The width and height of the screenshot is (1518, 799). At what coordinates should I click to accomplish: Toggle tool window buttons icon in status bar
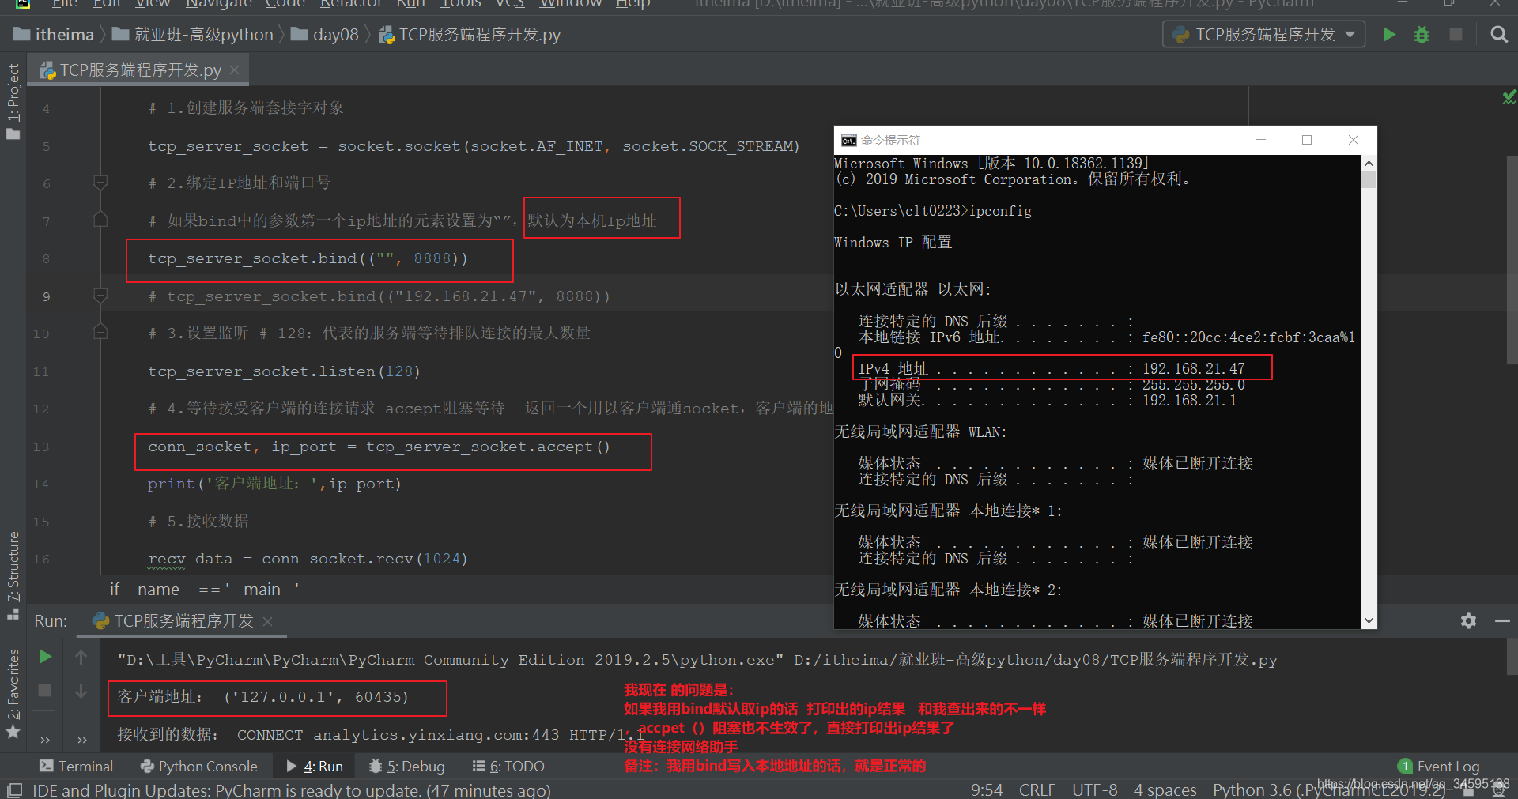click(x=14, y=790)
